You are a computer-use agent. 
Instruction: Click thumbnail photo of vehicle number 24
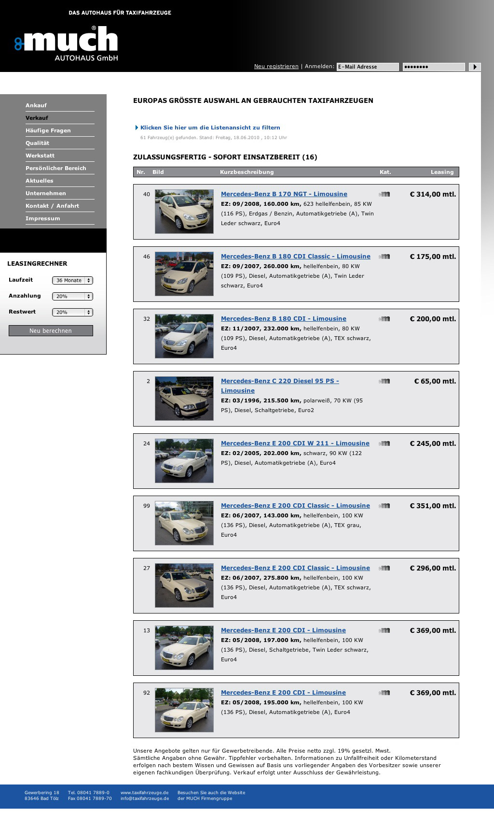pyautogui.click(x=184, y=461)
